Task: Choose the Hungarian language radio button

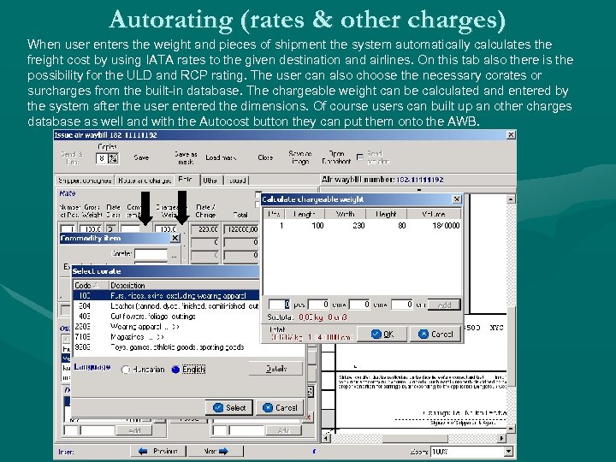Action: [x=126, y=370]
